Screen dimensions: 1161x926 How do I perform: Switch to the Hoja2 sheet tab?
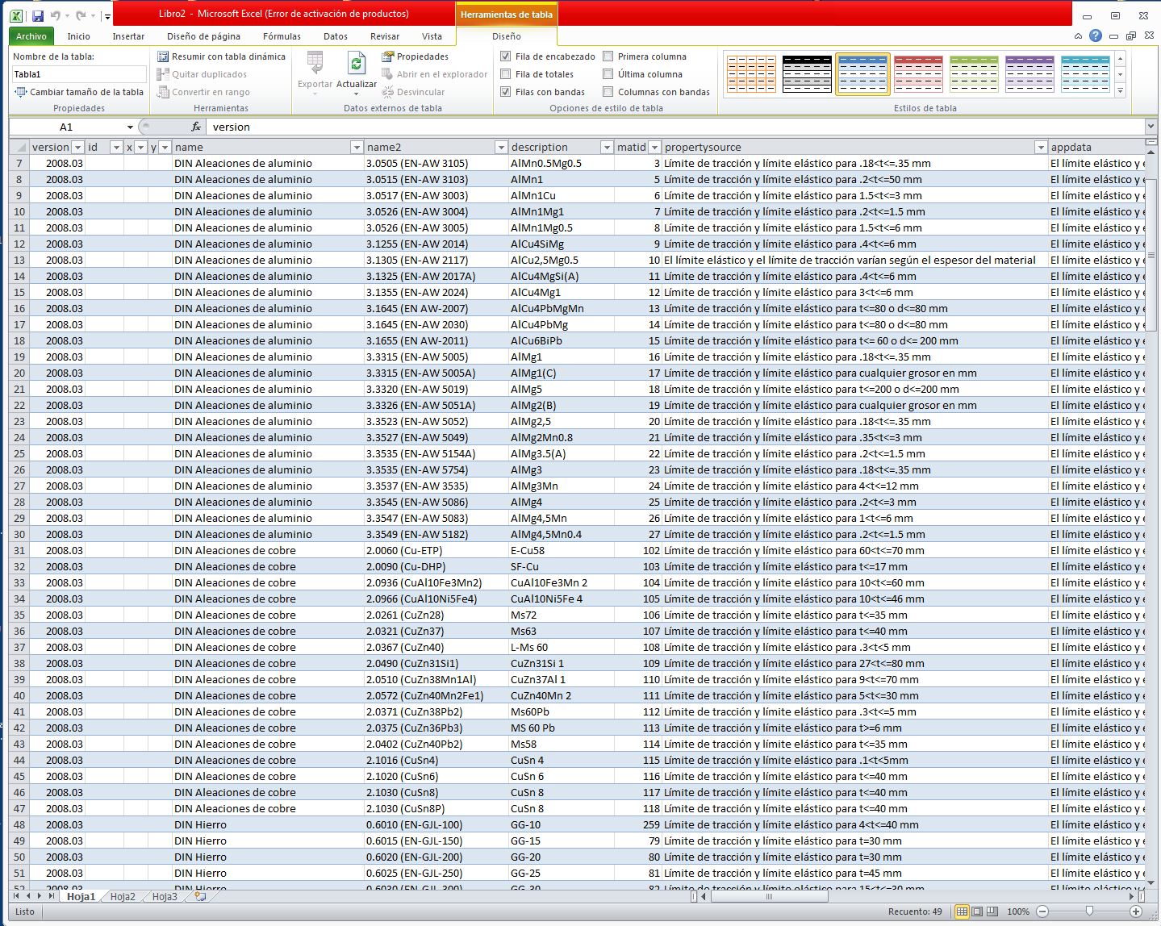click(x=123, y=897)
